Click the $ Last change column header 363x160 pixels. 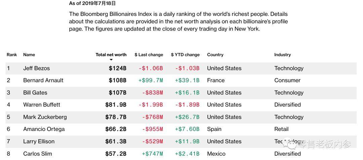click(149, 55)
